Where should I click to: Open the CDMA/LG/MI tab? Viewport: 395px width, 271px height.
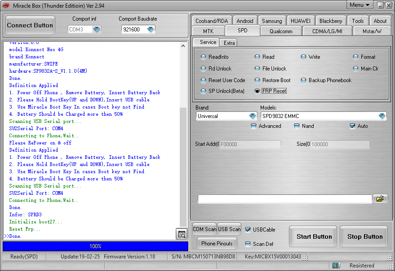point(327,31)
